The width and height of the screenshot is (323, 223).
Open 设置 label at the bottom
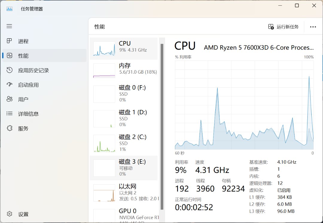click(x=23, y=214)
